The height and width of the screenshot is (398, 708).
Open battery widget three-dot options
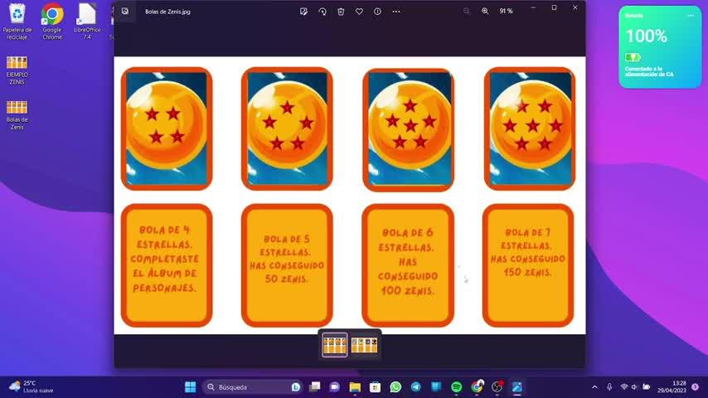pyautogui.click(x=691, y=16)
